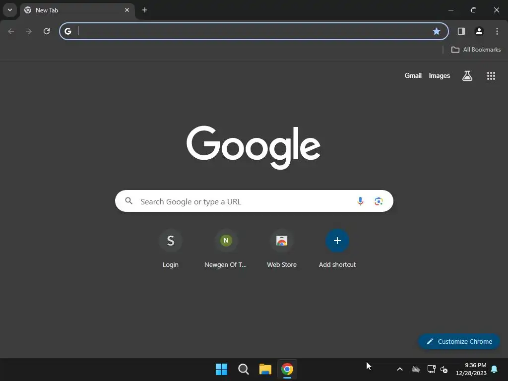
Task: Open the profile avatar menu
Action: coord(479,31)
